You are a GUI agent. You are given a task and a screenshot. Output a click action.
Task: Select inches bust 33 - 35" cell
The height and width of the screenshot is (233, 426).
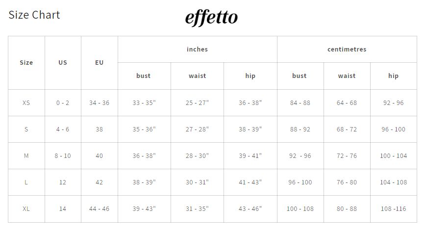pyautogui.click(x=144, y=103)
